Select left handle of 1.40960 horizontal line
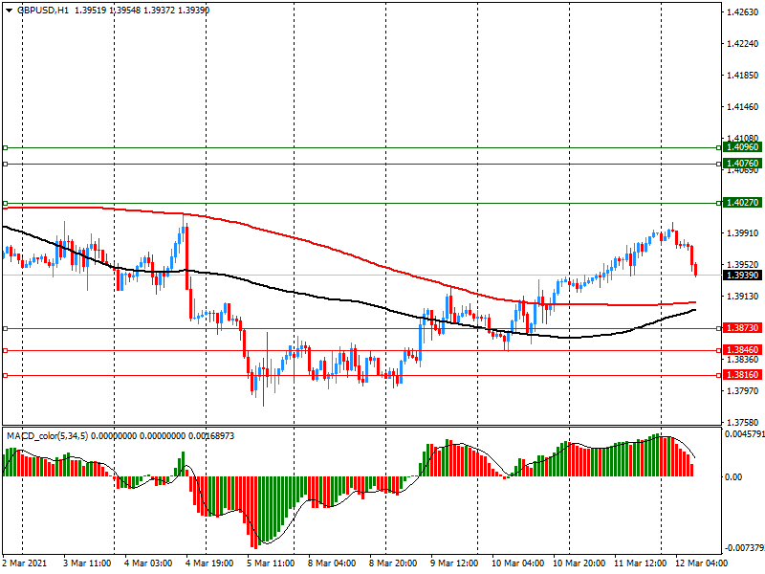Image resolution: width=765 pixels, height=574 pixels. tap(6, 147)
